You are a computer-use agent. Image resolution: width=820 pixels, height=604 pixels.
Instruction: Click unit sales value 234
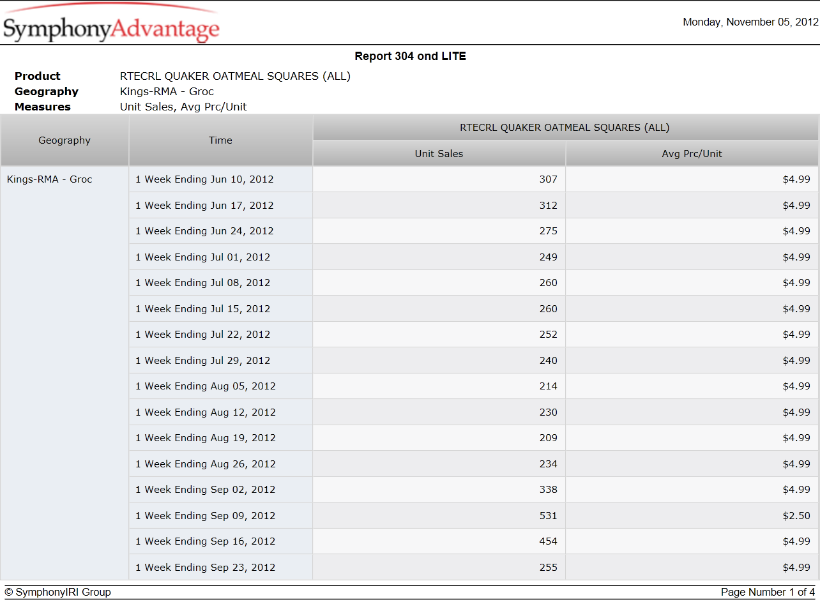[549, 464]
